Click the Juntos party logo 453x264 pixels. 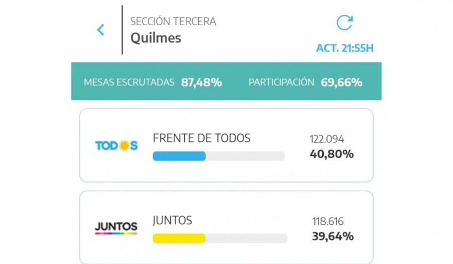pyautogui.click(x=116, y=227)
